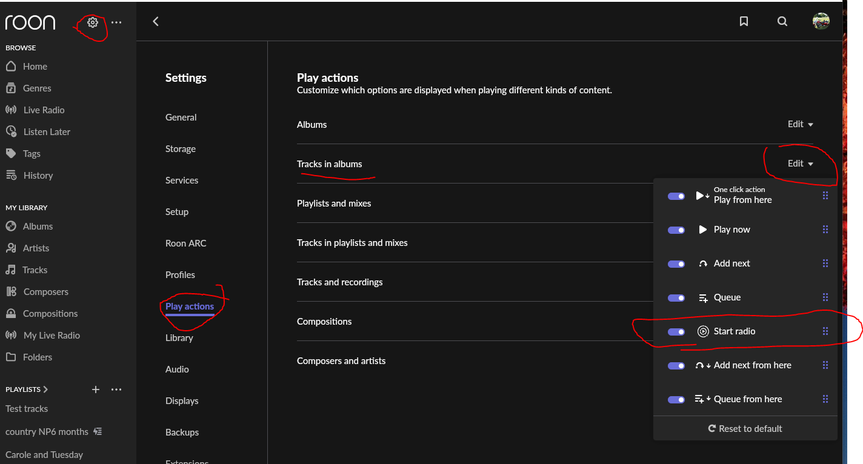This screenshot has width=863, height=464.
Task: Select Audio in the Settings menu
Action: (x=177, y=369)
